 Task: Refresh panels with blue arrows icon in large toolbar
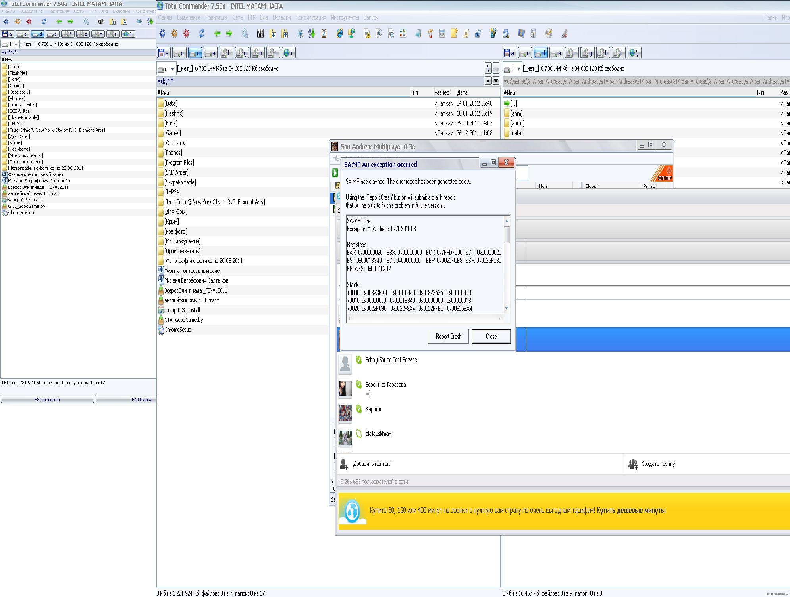coord(202,34)
